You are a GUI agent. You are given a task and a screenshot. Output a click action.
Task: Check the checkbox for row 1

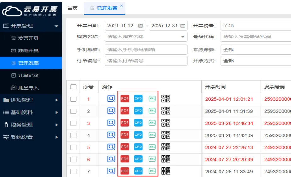73,99
